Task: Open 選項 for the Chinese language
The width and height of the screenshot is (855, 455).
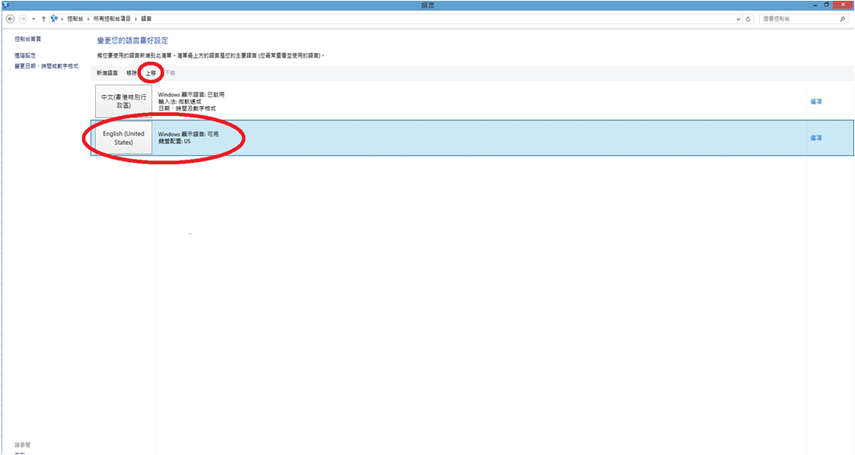Action: [816, 101]
